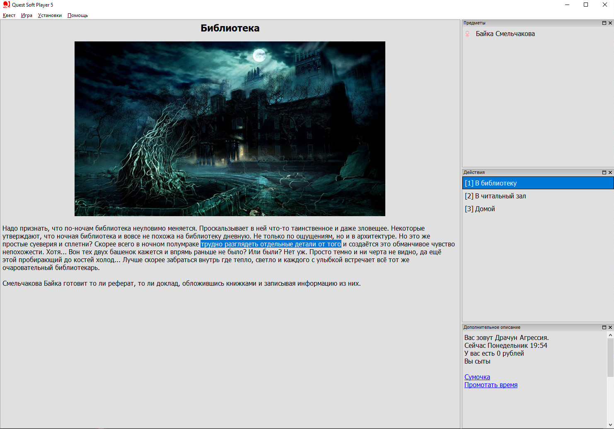Screen dimensions: 614x429
Task: Open the Сумочка link
Action: (x=477, y=377)
